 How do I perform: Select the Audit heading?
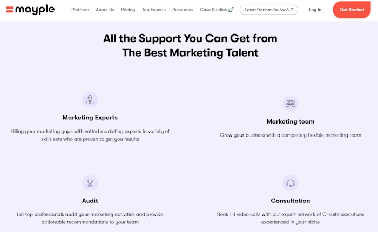click(x=90, y=201)
